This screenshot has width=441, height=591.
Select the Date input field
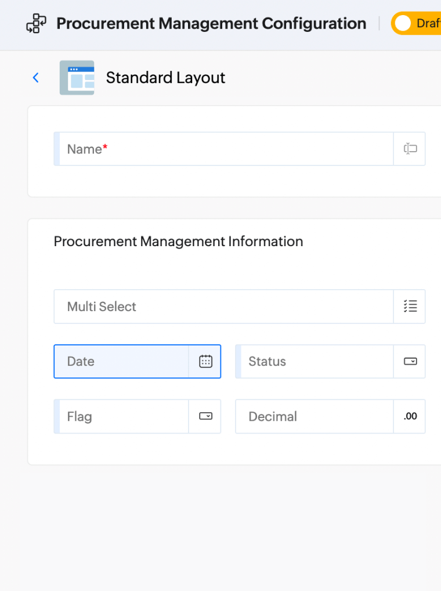click(116, 361)
